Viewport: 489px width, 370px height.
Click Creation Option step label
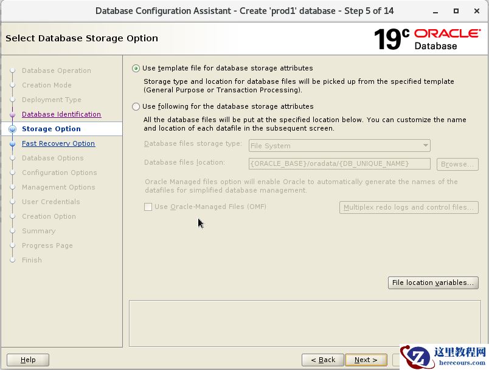[x=49, y=216]
